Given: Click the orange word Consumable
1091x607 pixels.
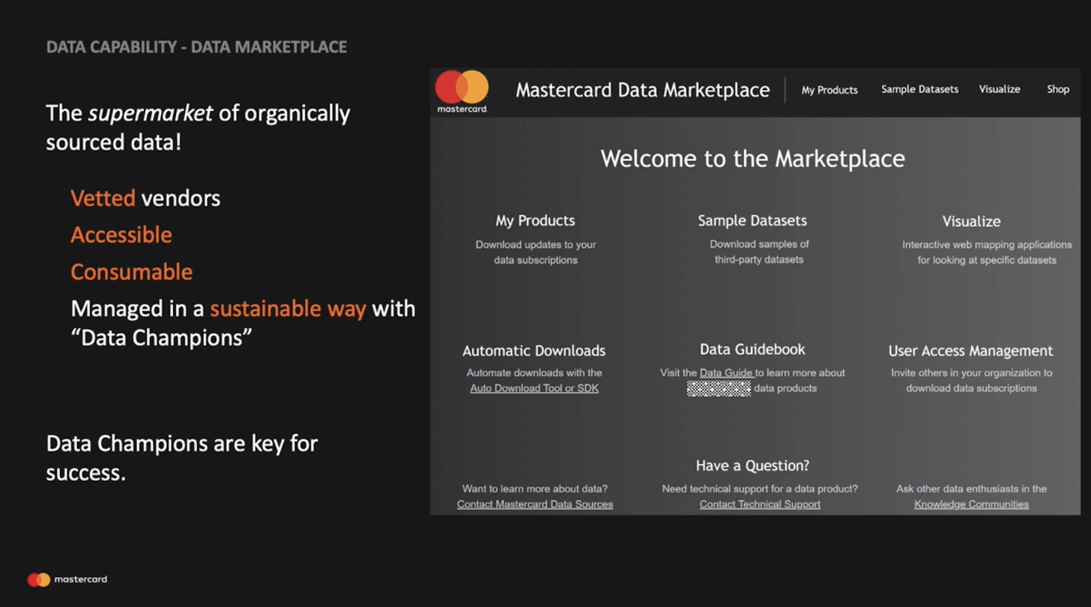Looking at the screenshot, I should click(x=132, y=272).
